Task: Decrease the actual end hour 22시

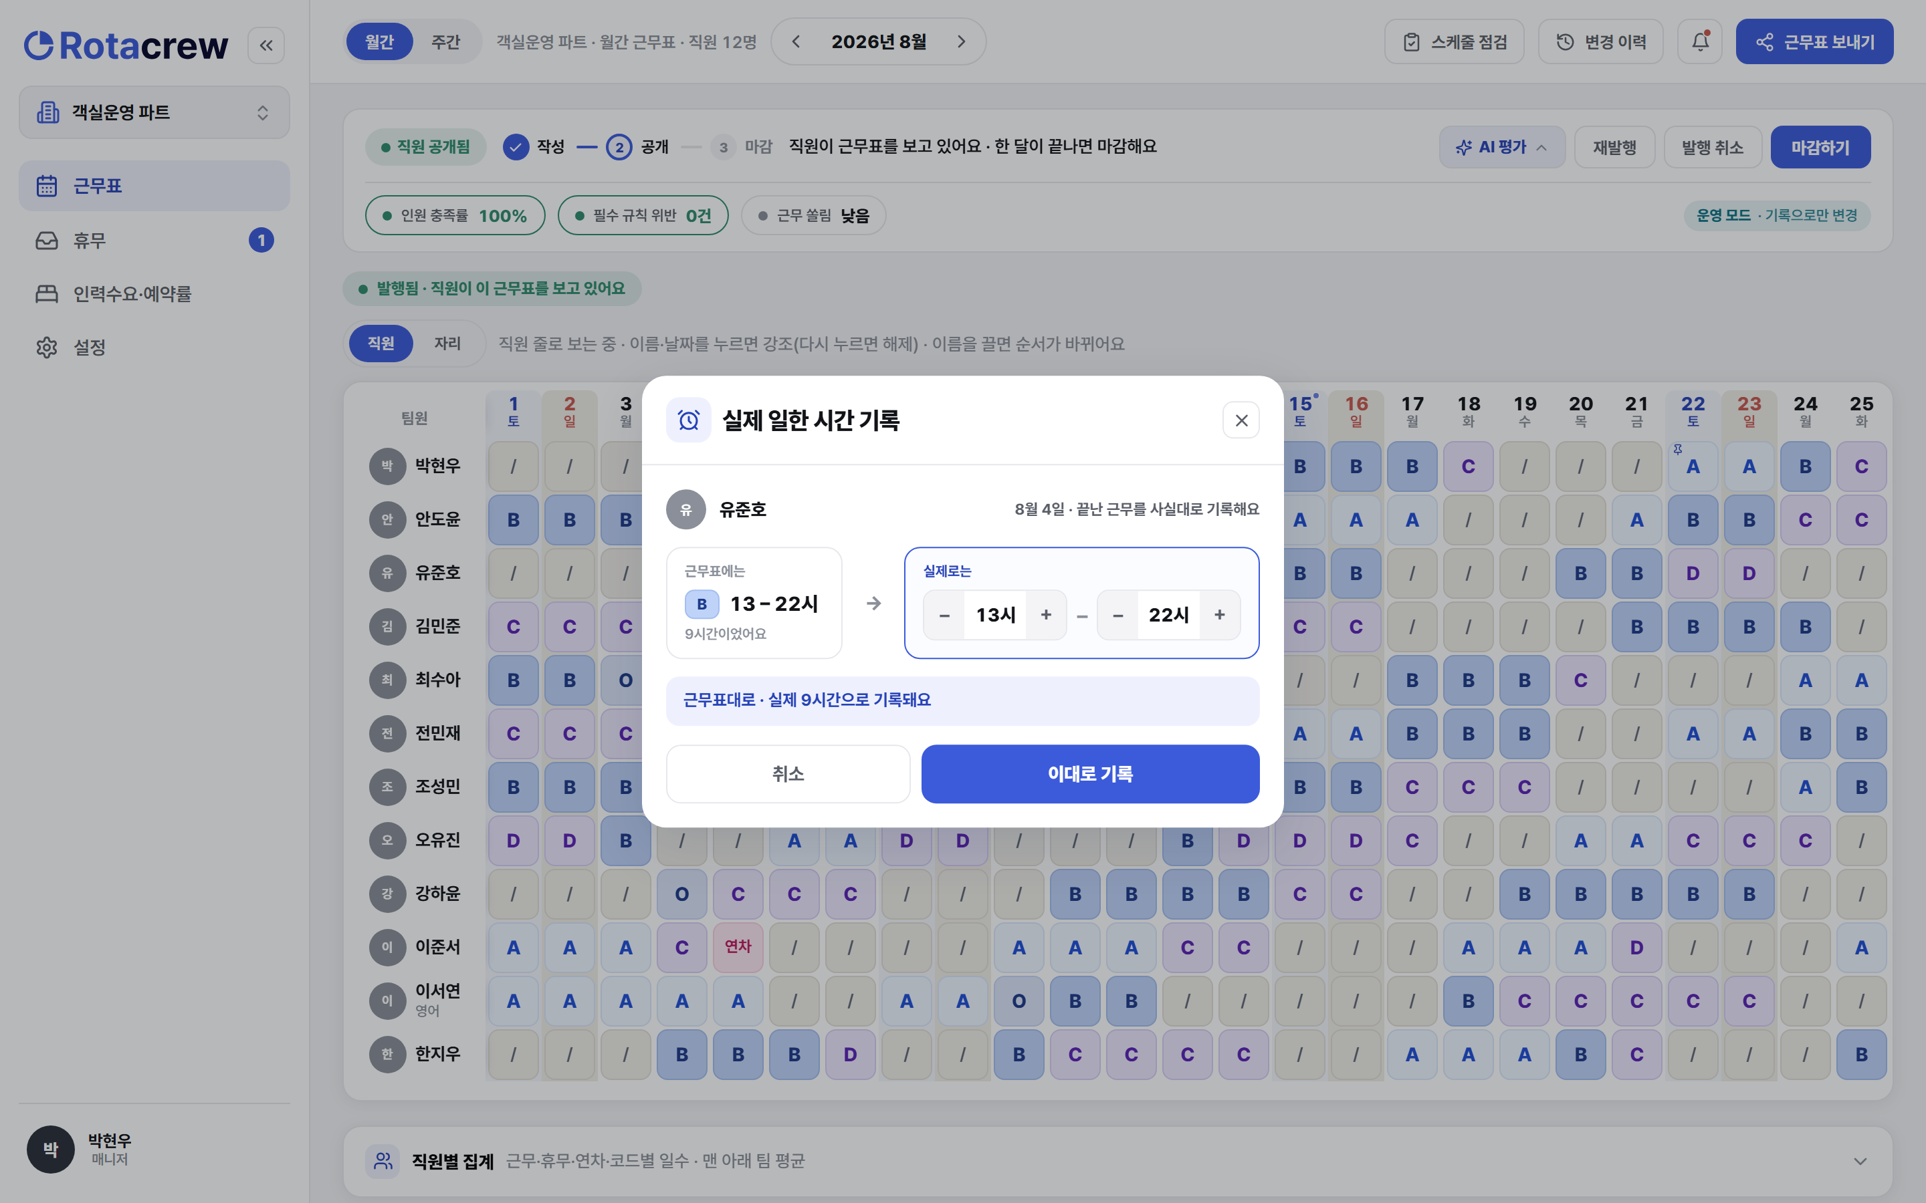Action: (1118, 614)
